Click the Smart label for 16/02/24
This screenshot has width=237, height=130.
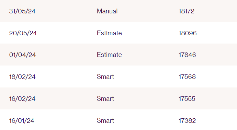(x=105, y=98)
